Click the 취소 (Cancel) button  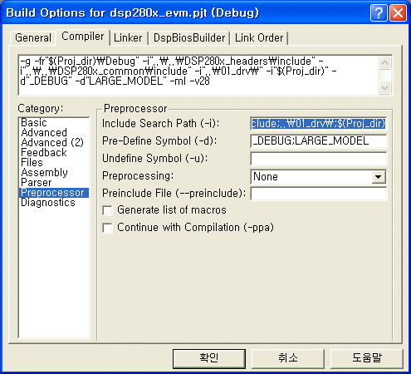(x=288, y=358)
